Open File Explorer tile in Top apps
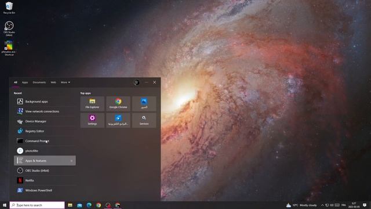The image size is (371, 209). coord(92,103)
